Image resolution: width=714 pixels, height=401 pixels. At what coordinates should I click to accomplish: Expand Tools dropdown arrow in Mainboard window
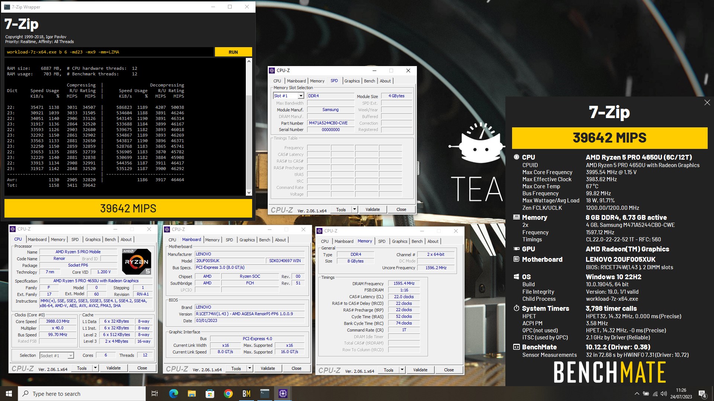(250, 369)
